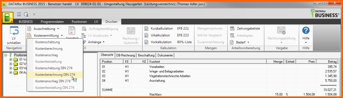Viewport: 343px width, 98px height.
Task: Click the Vorkalkulation icon
Action: coord(146,42)
